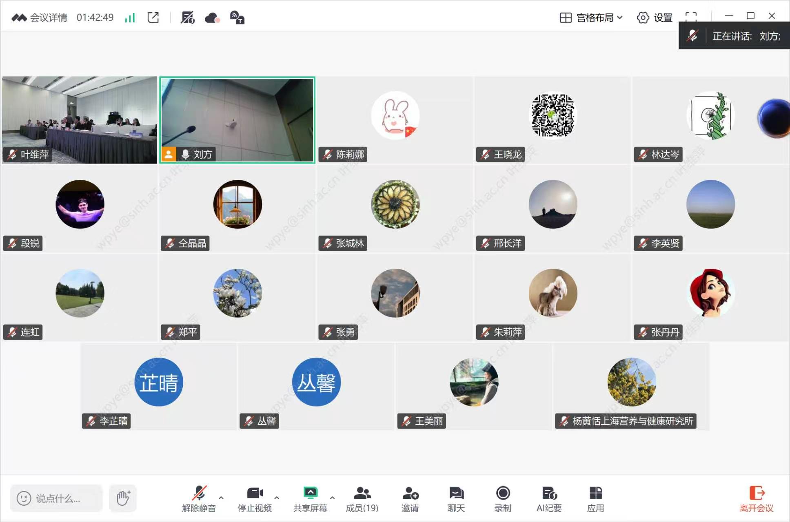Click 离开会议 to leave meeting
790x522 pixels.
tap(757, 499)
